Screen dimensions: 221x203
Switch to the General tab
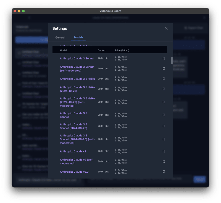(60, 38)
